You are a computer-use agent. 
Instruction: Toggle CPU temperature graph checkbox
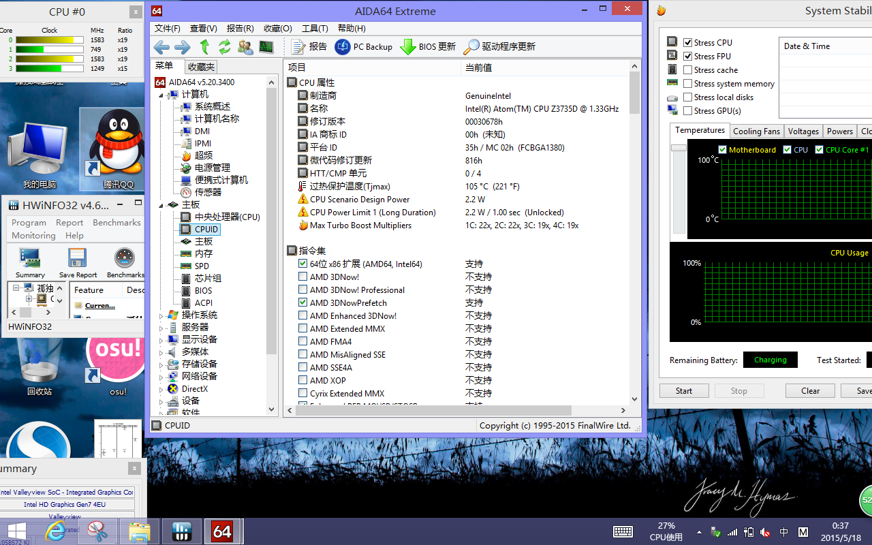(787, 150)
